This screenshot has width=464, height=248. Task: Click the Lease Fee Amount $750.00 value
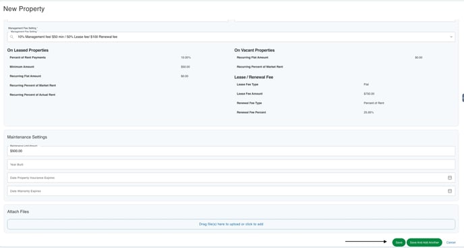tap(369, 94)
